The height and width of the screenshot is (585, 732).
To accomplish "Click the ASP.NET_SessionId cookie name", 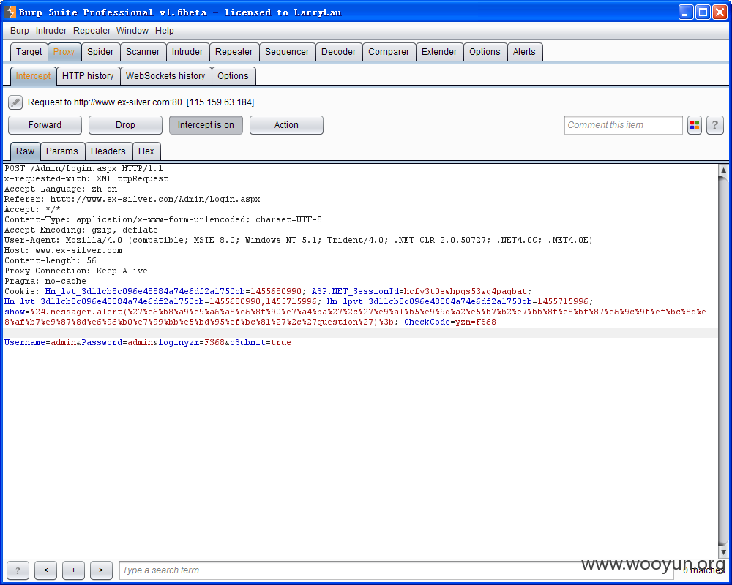I will click(x=355, y=291).
